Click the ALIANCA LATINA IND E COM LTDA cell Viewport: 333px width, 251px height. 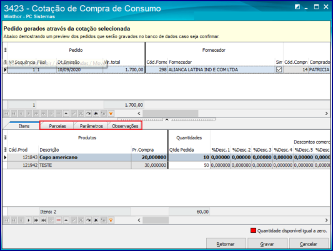(x=221, y=69)
